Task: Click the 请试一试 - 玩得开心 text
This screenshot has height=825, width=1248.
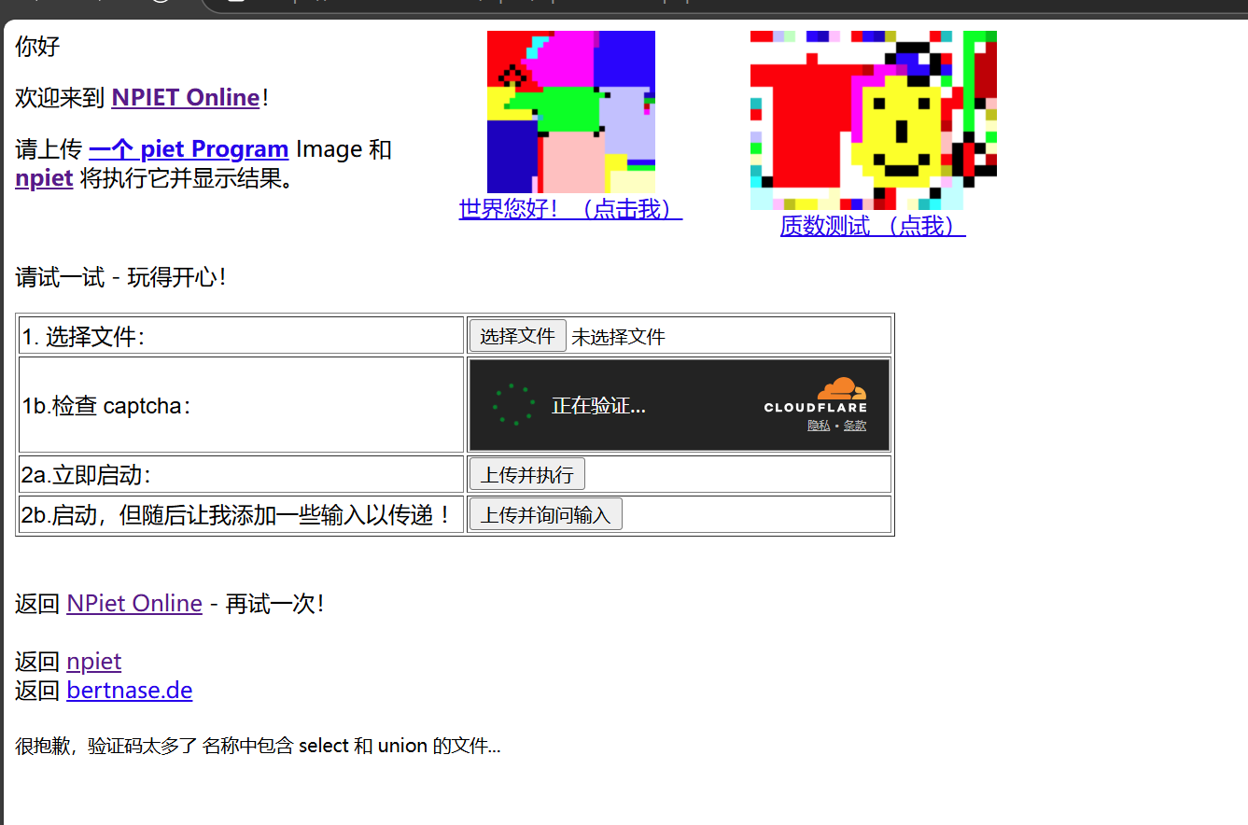Action: 121,277
